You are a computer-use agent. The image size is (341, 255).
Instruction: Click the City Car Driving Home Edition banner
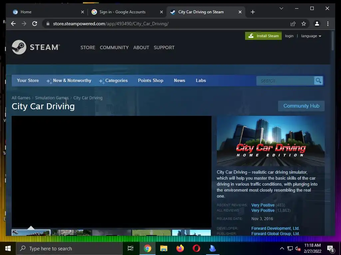tap(270, 141)
